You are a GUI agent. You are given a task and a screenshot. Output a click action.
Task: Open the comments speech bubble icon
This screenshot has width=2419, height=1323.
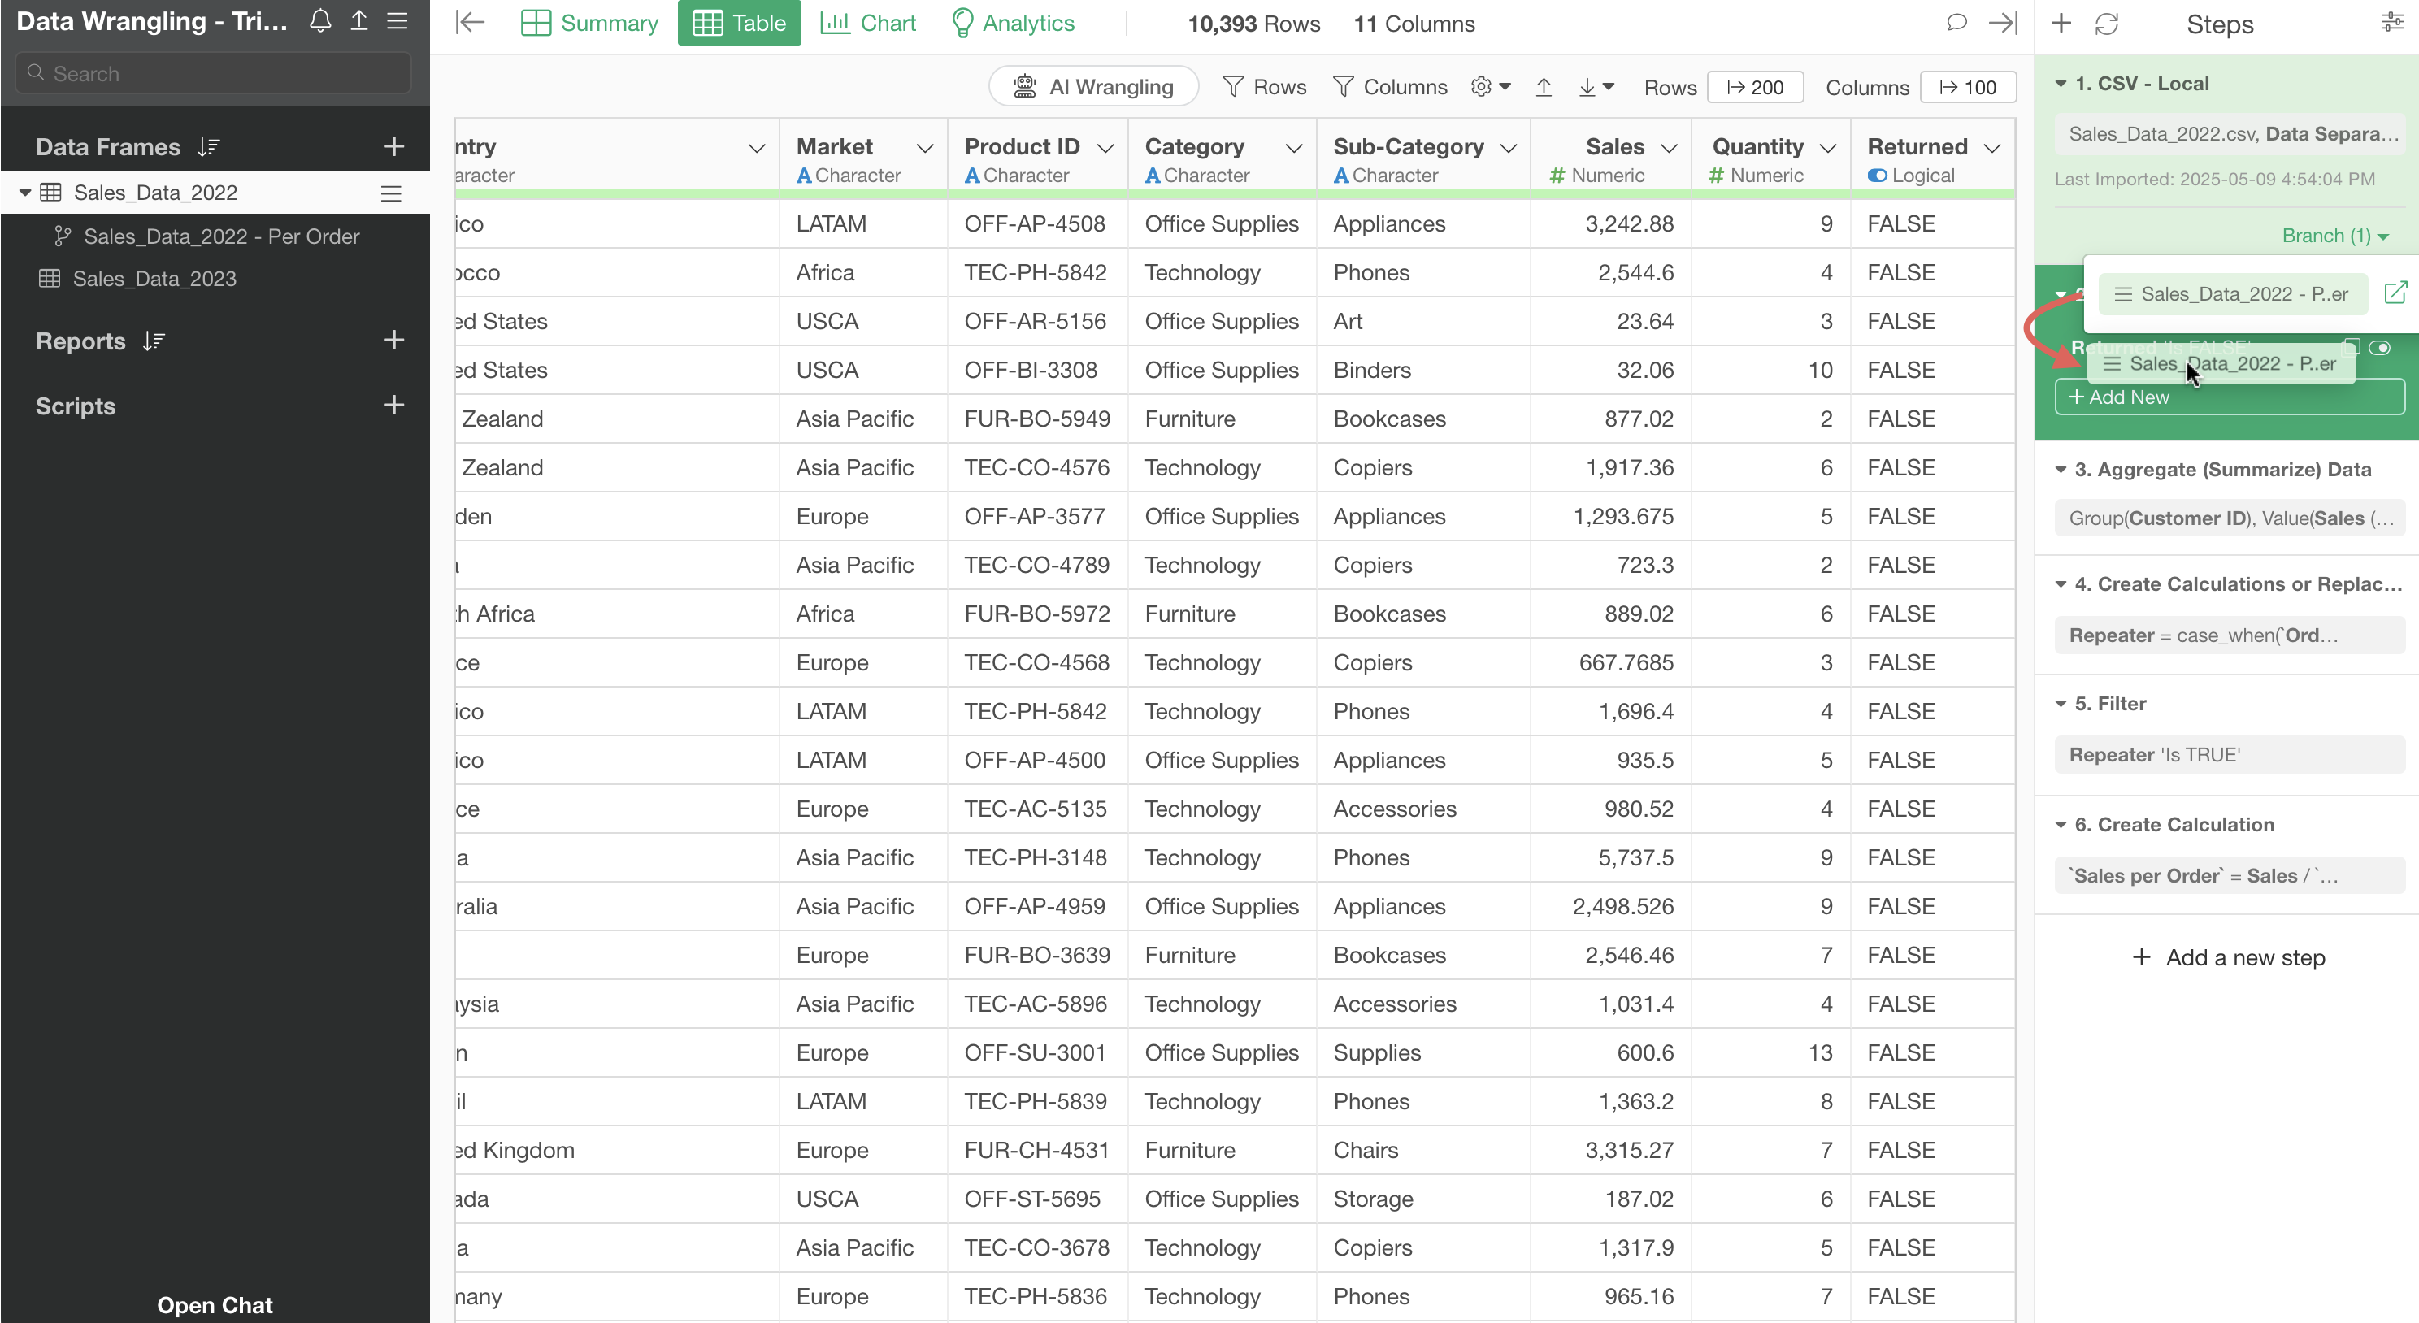pos(1956,23)
